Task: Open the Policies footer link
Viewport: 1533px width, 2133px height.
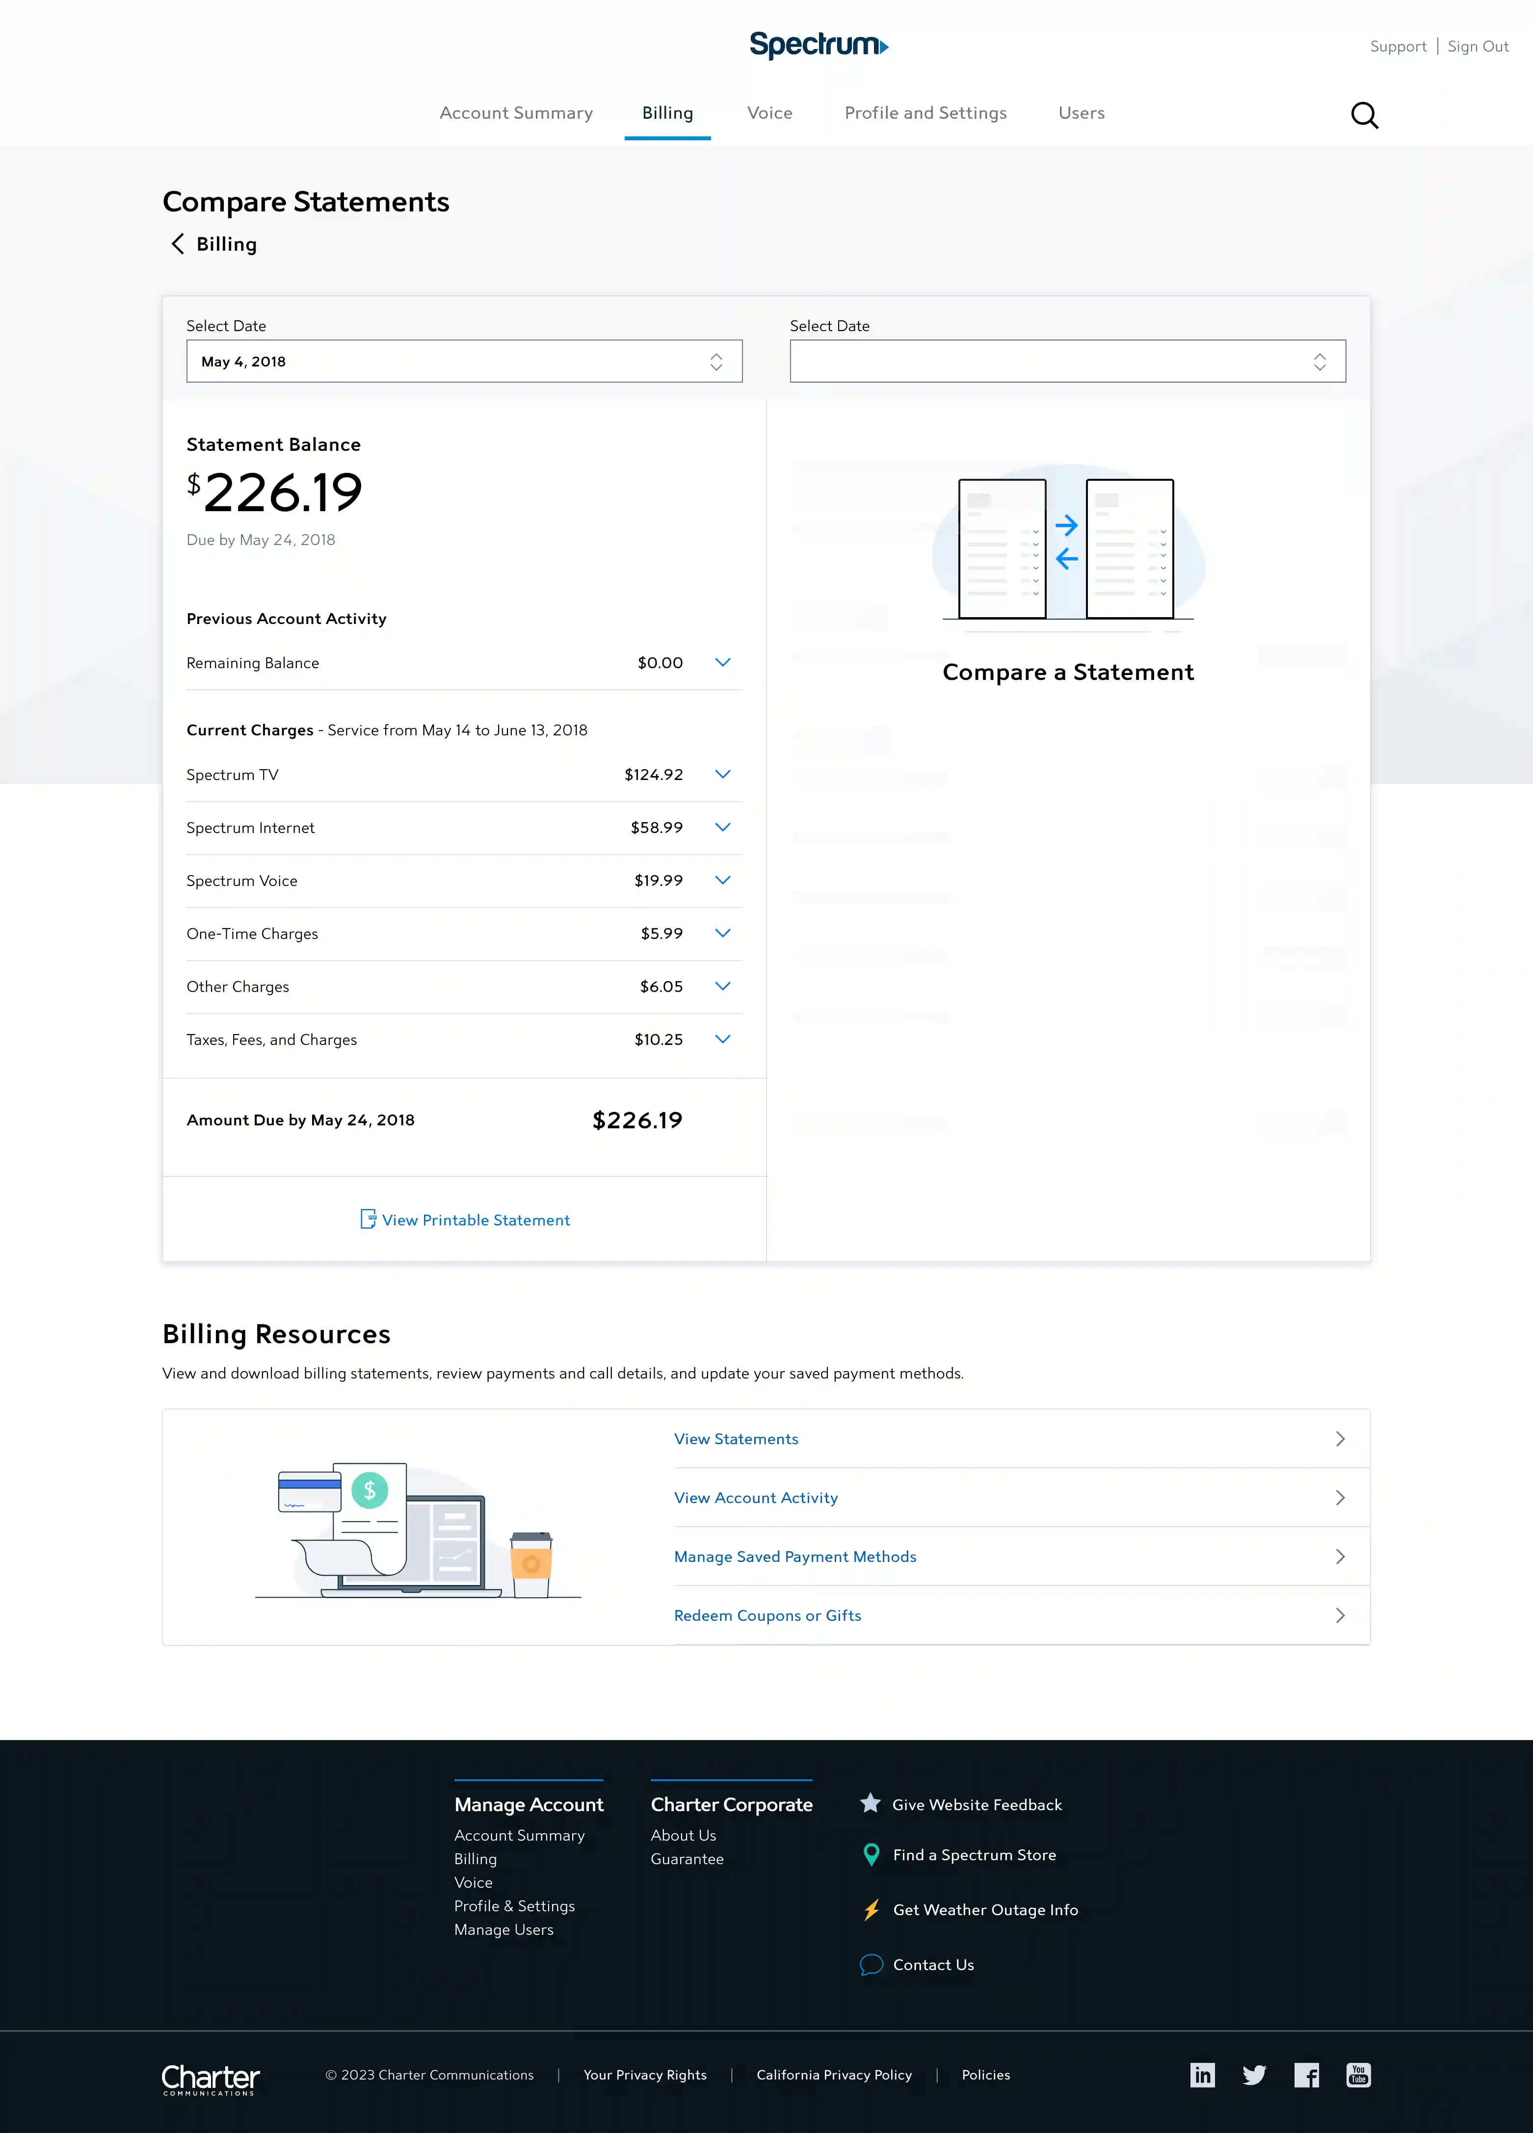Action: [x=986, y=2075]
